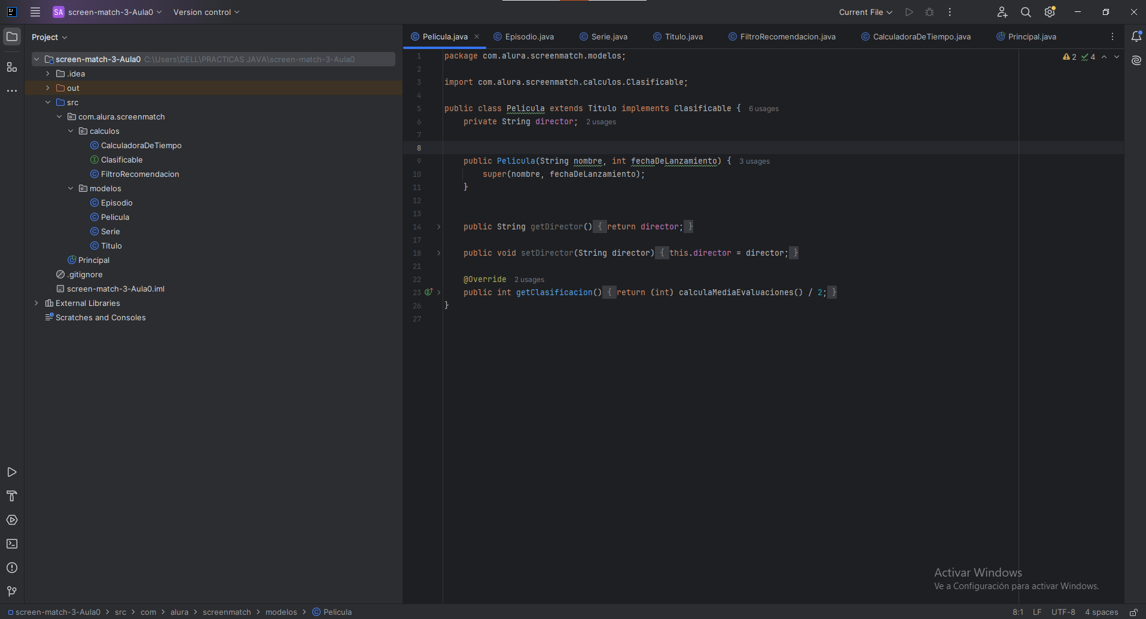Open the Problems tool window
1146x619 pixels.
tap(11, 568)
